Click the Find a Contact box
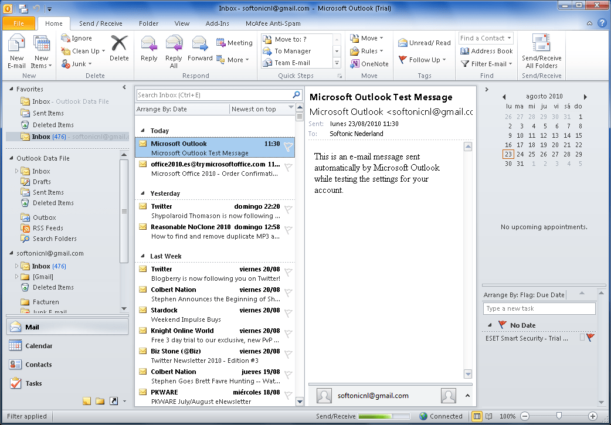 (486, 38)
